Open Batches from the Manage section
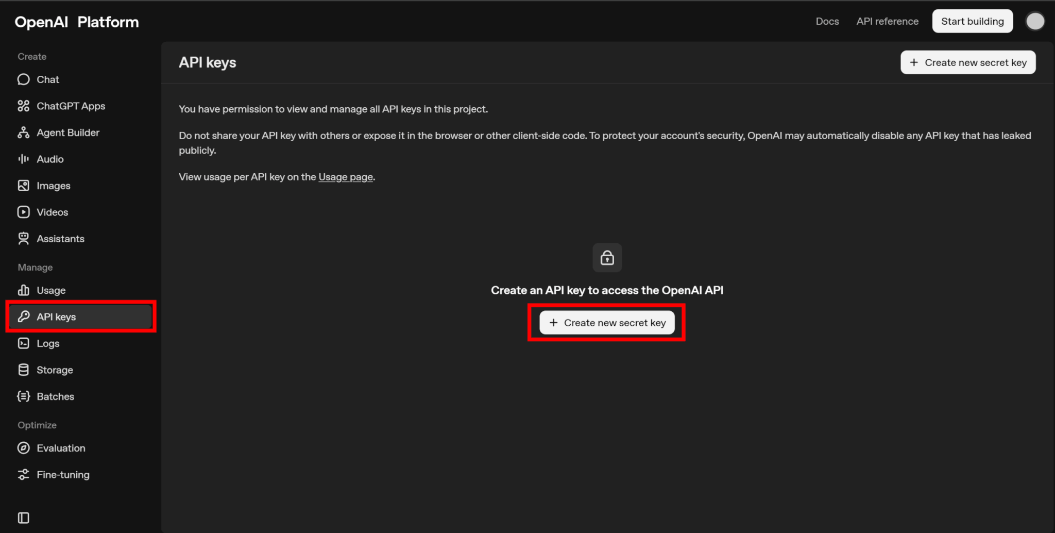 point(55,397)
